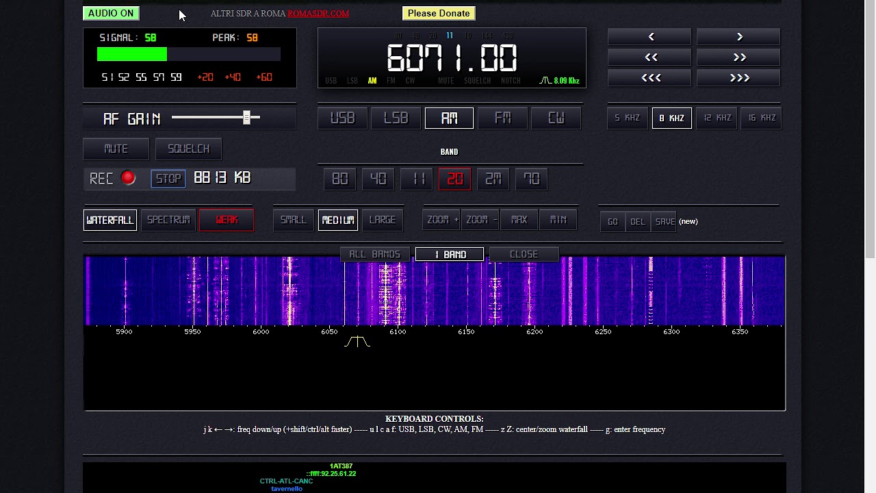This screenshot has width=876, height=493.
Task: Stop the recording with STOP button
Action: point(168,178)
